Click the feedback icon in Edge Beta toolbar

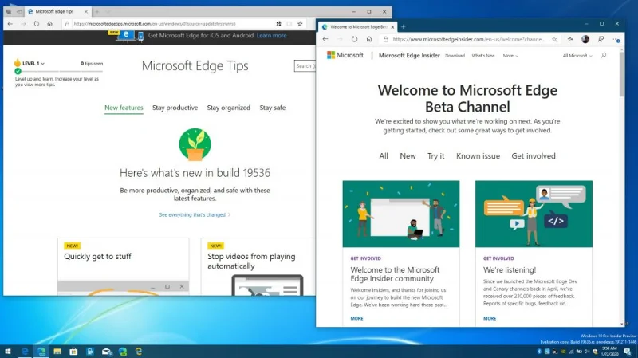601,39
